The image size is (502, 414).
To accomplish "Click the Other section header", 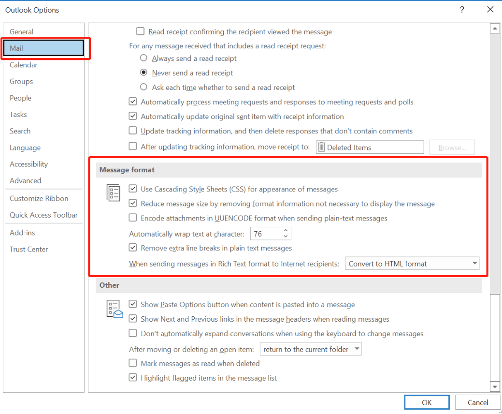I will tap(289, 285).
